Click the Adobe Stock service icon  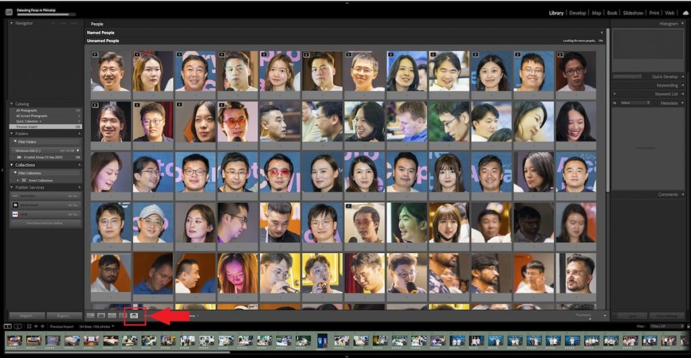point(16,205)
